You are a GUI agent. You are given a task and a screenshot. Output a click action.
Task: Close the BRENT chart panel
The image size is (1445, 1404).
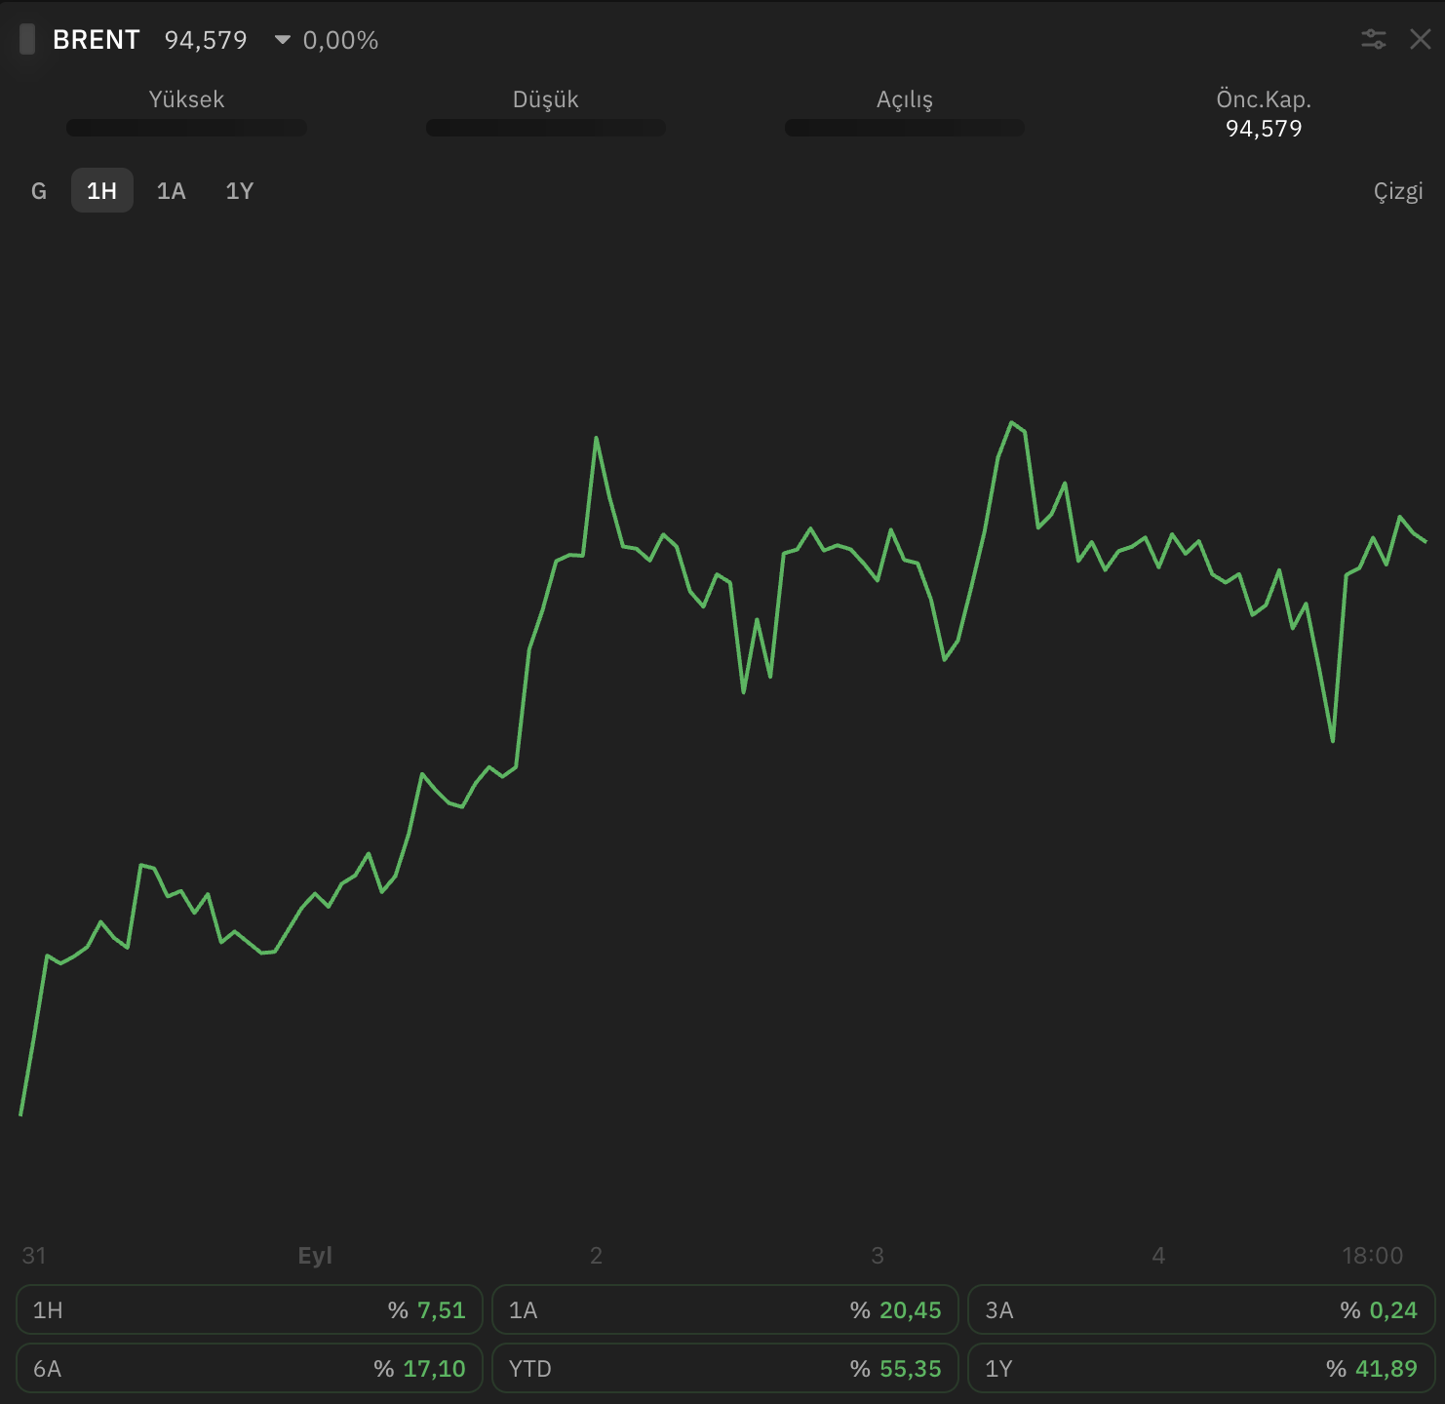1421,39
